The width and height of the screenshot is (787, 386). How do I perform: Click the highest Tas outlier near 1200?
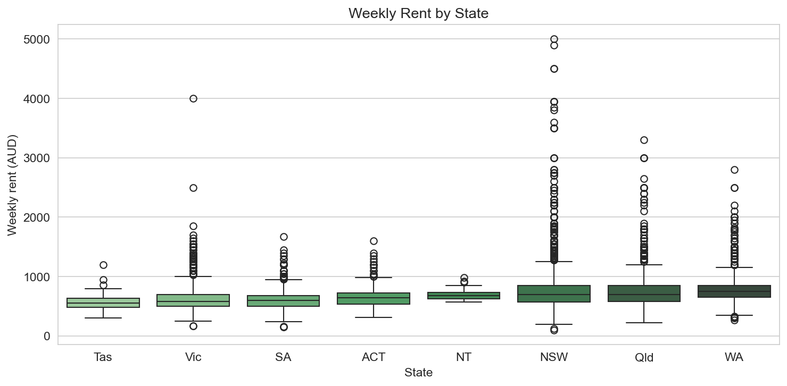(103, 265)
